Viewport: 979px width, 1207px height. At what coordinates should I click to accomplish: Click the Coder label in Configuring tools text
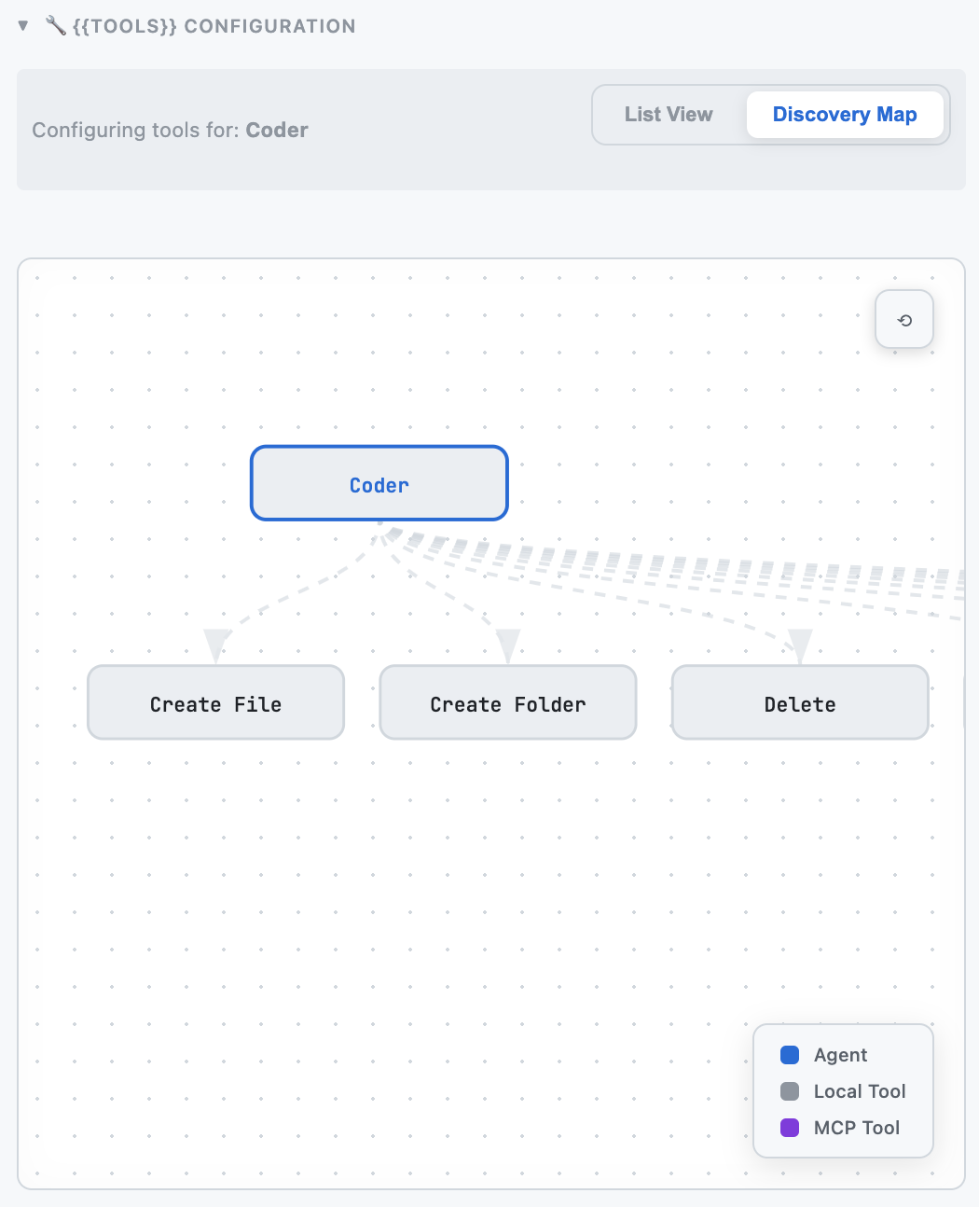[x=277, y=130]
